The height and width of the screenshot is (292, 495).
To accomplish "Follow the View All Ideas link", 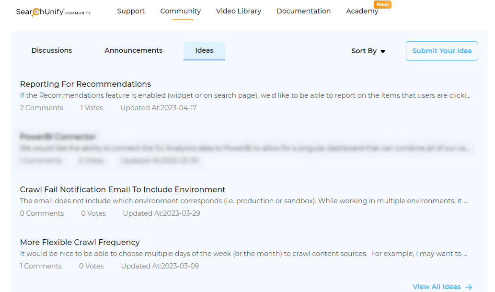I will click(x=437, y=287).
